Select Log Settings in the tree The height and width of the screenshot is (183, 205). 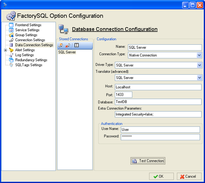pos(24,55)
